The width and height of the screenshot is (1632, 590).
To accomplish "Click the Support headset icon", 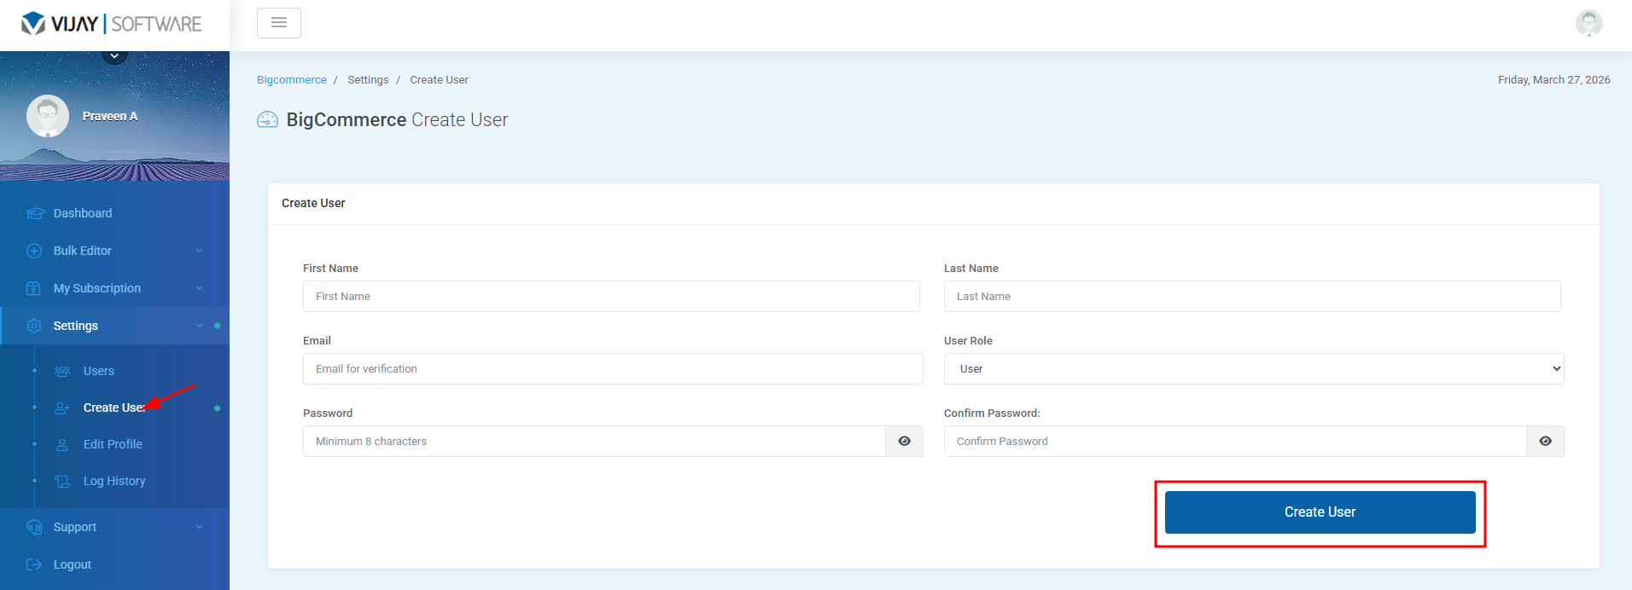I will 34,527.
